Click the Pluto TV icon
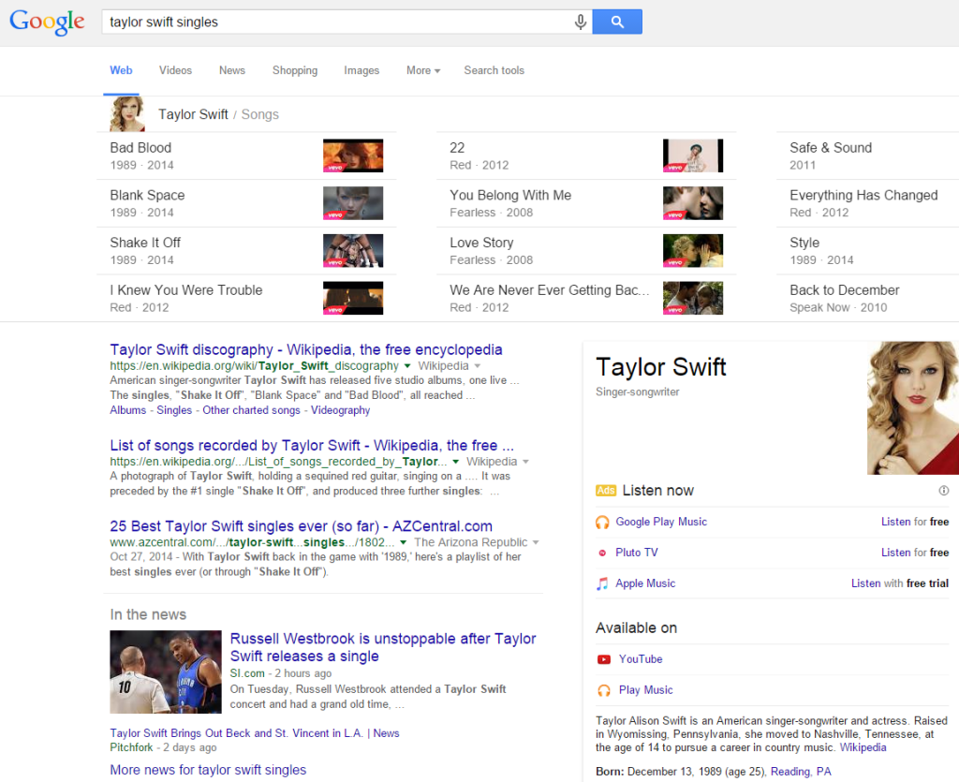This screenshot has width=959, height=782. coord(602,553)
